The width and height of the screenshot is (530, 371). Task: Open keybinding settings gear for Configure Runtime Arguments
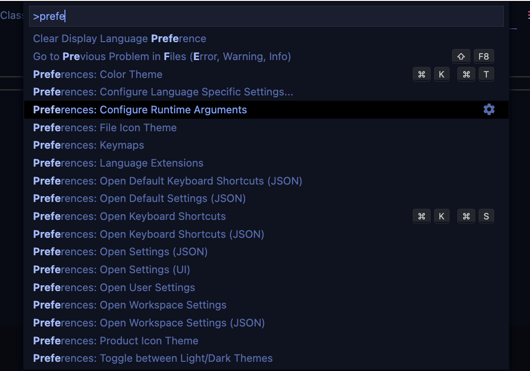489,109
